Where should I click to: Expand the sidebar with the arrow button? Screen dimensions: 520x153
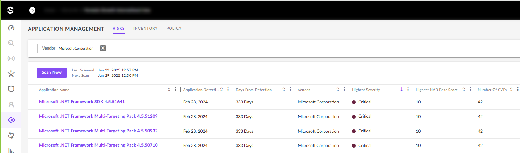[x=32, y=10]
